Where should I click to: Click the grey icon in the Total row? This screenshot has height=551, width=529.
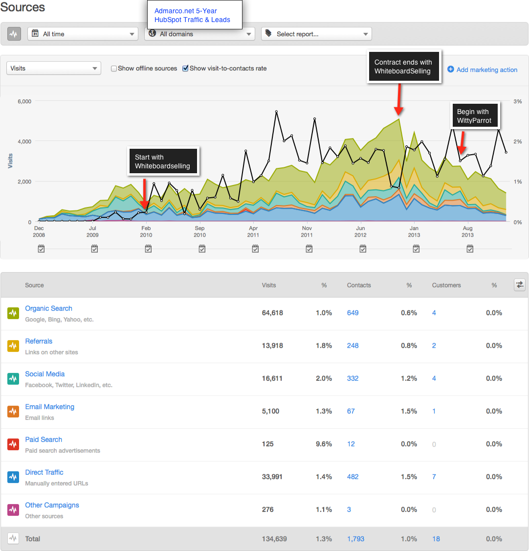[x=13, y=538]
